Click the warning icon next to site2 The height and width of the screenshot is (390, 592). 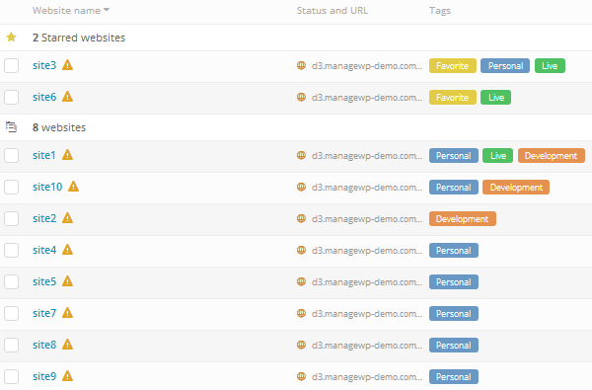point(67,218)
